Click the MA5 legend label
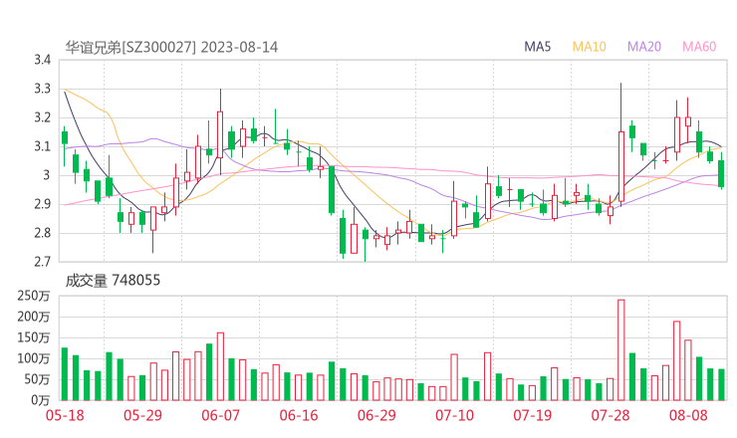This screenshot has height=438, width=737. click(537, 47)
